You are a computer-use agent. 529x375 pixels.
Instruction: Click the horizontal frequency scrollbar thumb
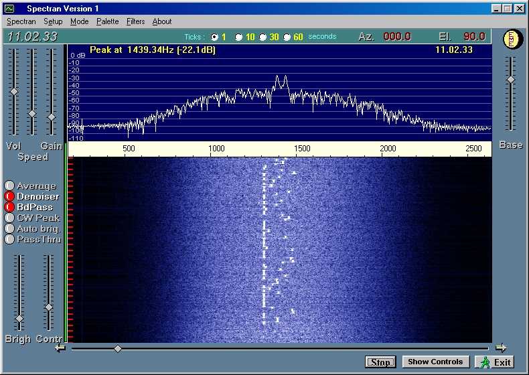click(118, 348)
